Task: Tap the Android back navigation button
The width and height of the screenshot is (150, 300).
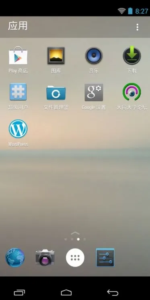Action: click(113, 292)
